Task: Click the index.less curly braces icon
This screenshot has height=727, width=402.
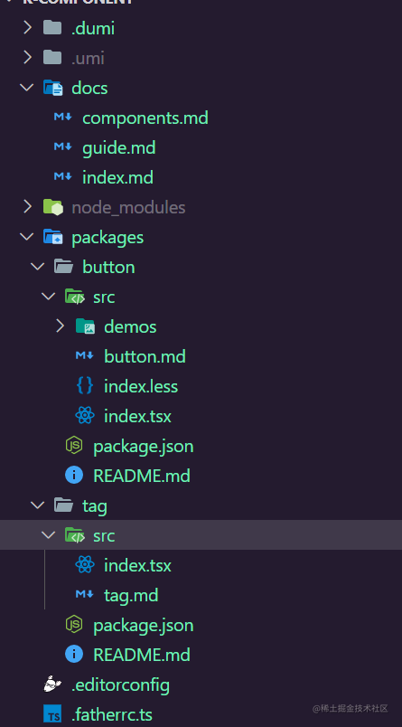Action: (85, 386)
